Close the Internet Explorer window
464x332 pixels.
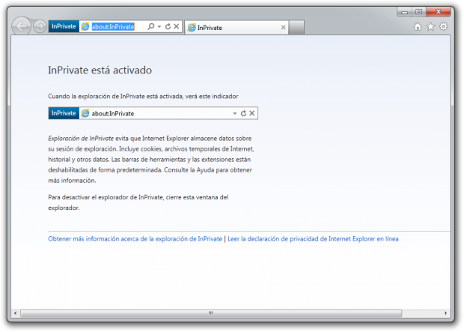pyautogui.click(x=439, y=12)
